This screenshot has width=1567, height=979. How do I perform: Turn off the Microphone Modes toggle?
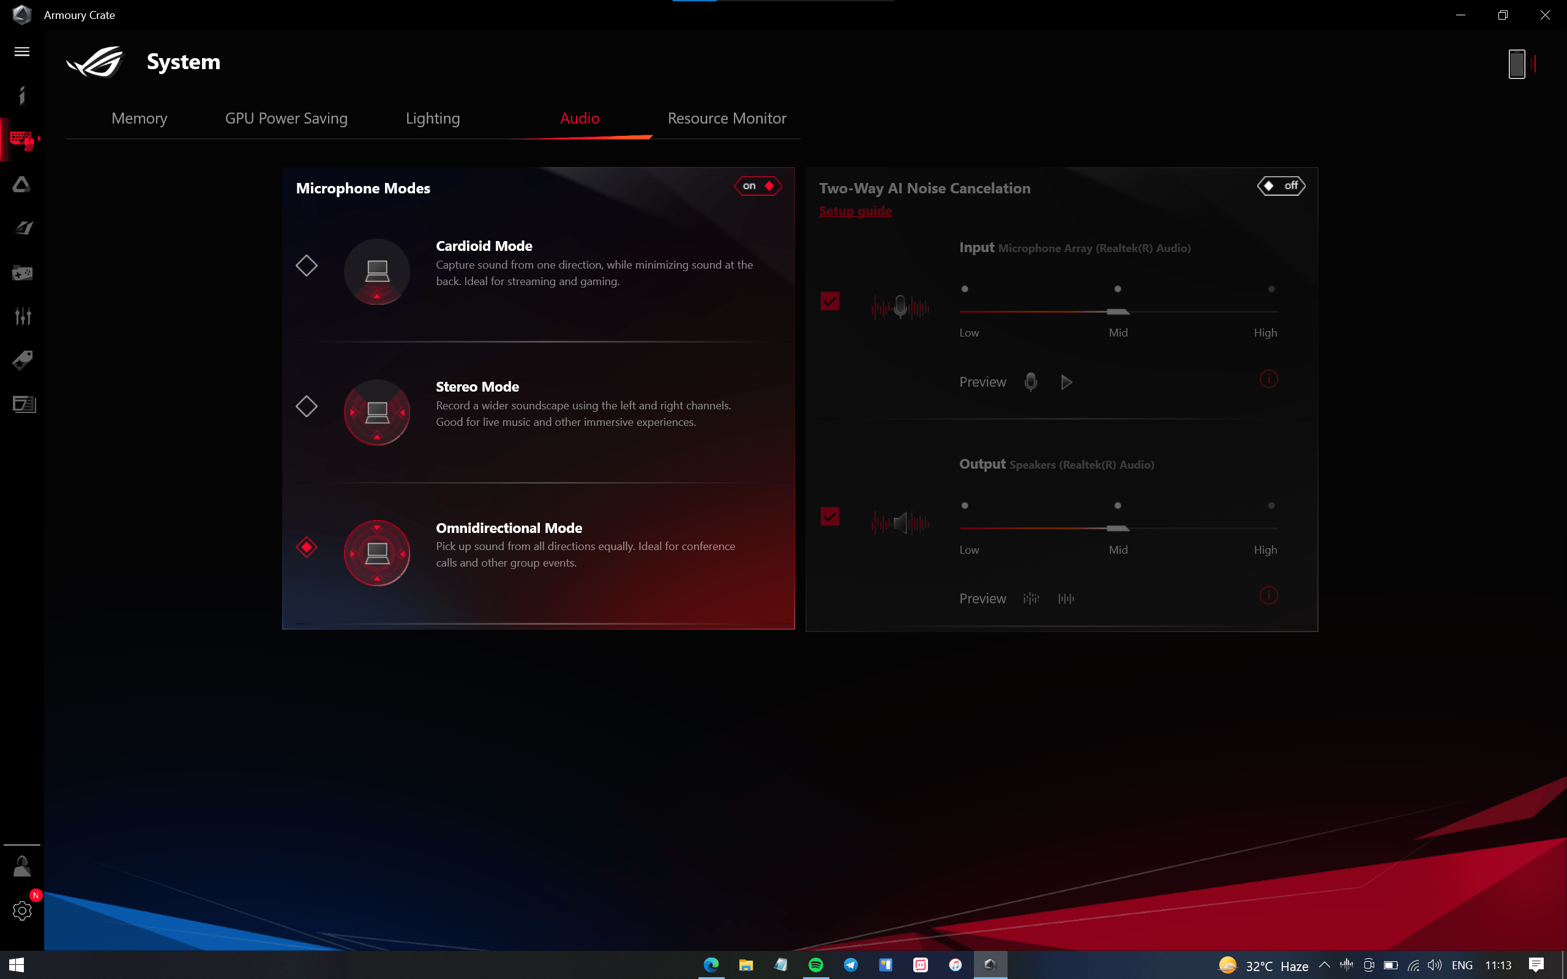point(758,187)
